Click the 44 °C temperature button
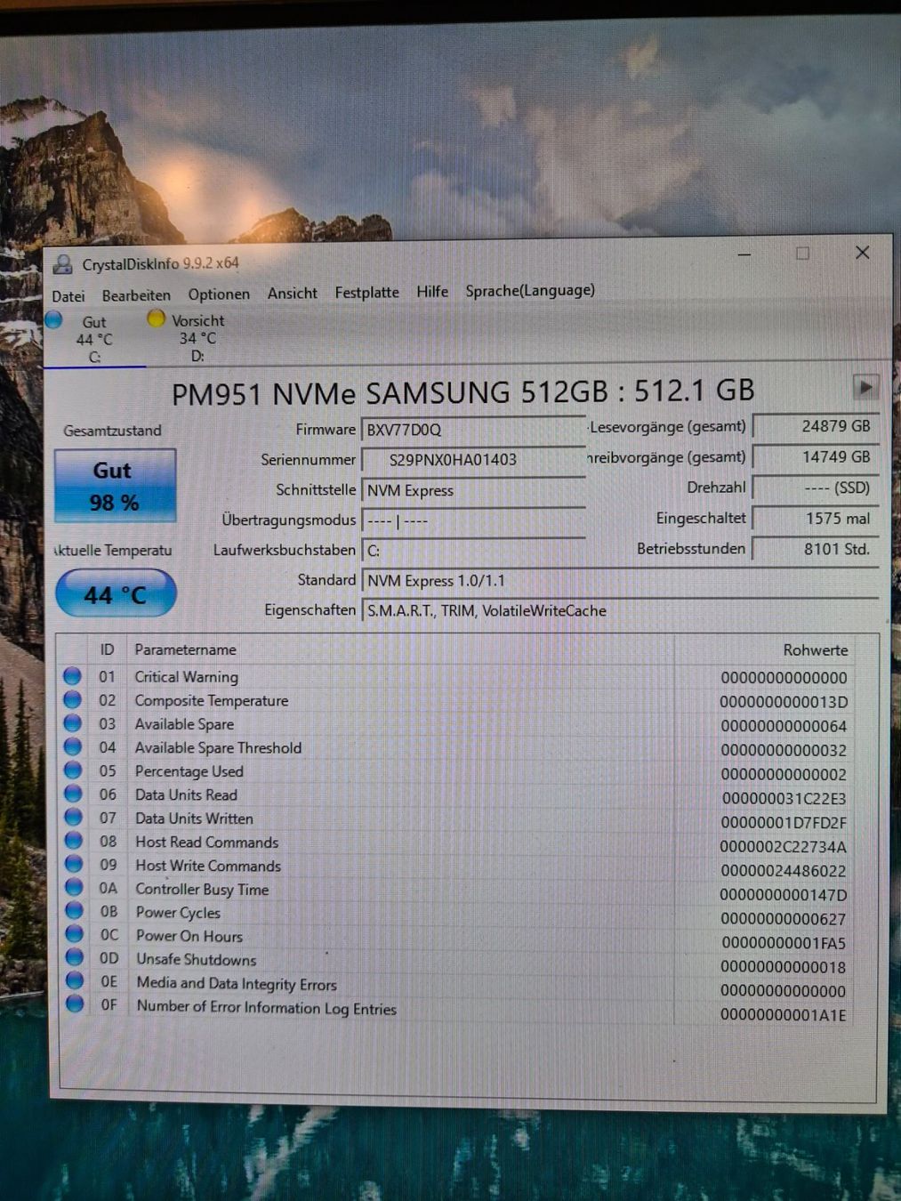The width and height of the screenshot is (901, 1201). (x=116, y=593)
